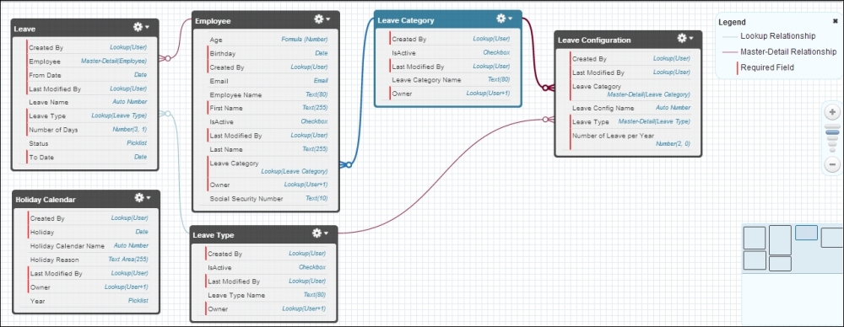Click the zoom level slider handle
The width and height of the screenshot is (844, 327).
coord(832,131)
